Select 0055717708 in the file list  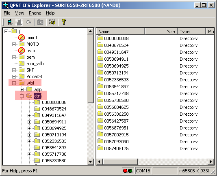116,93
